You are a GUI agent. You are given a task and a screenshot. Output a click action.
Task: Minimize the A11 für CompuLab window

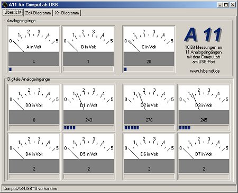pyautogui.click(x=219, y=5)
